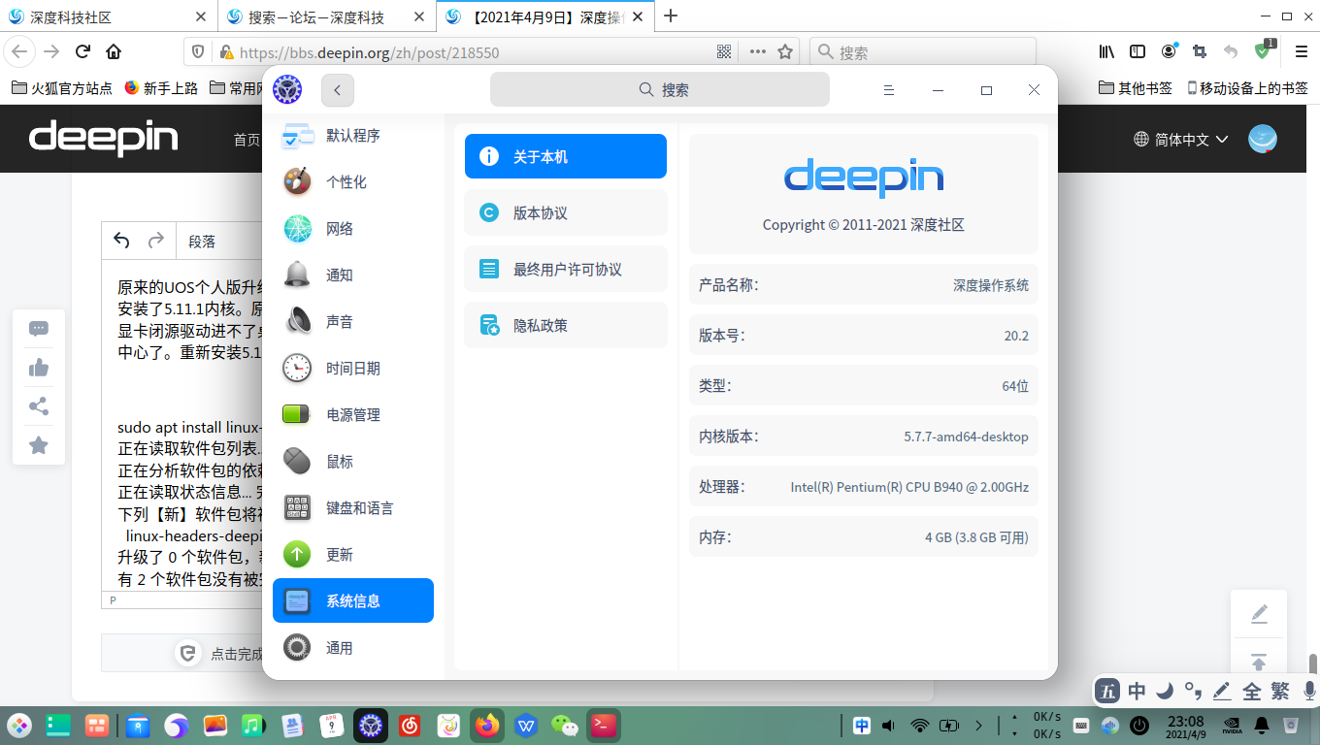Click the screenshot crop icon in Firefox toolbar
Image resolution: width=1320 pixels, height=745 pixels.
coord(1200,52)
